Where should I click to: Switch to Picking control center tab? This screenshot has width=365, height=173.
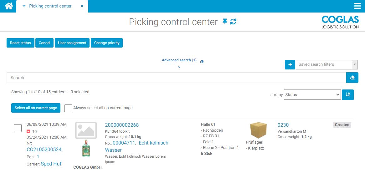pyautogui.click(x=50, y=6)
